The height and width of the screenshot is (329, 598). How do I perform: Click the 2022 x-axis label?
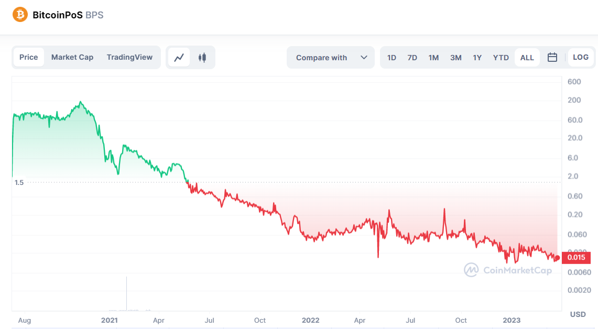tap(310, 320)
